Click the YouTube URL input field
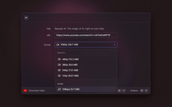The width and height of the screenshot is (172, 107). (86, 35)
